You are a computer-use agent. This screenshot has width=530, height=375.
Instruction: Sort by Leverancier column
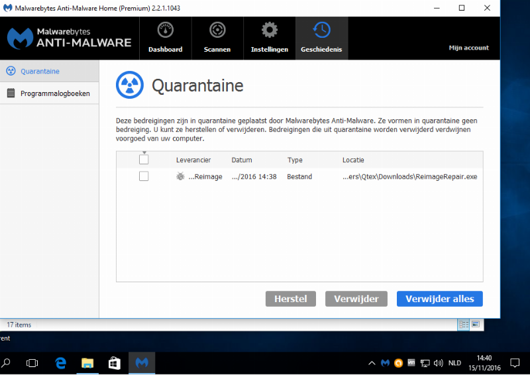pyautogui.click(x=193, y=160)
